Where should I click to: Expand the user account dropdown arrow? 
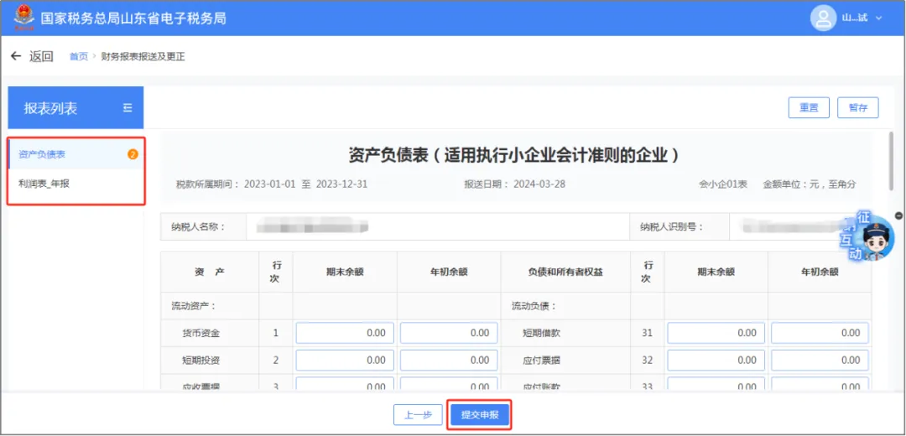(879, 18)
